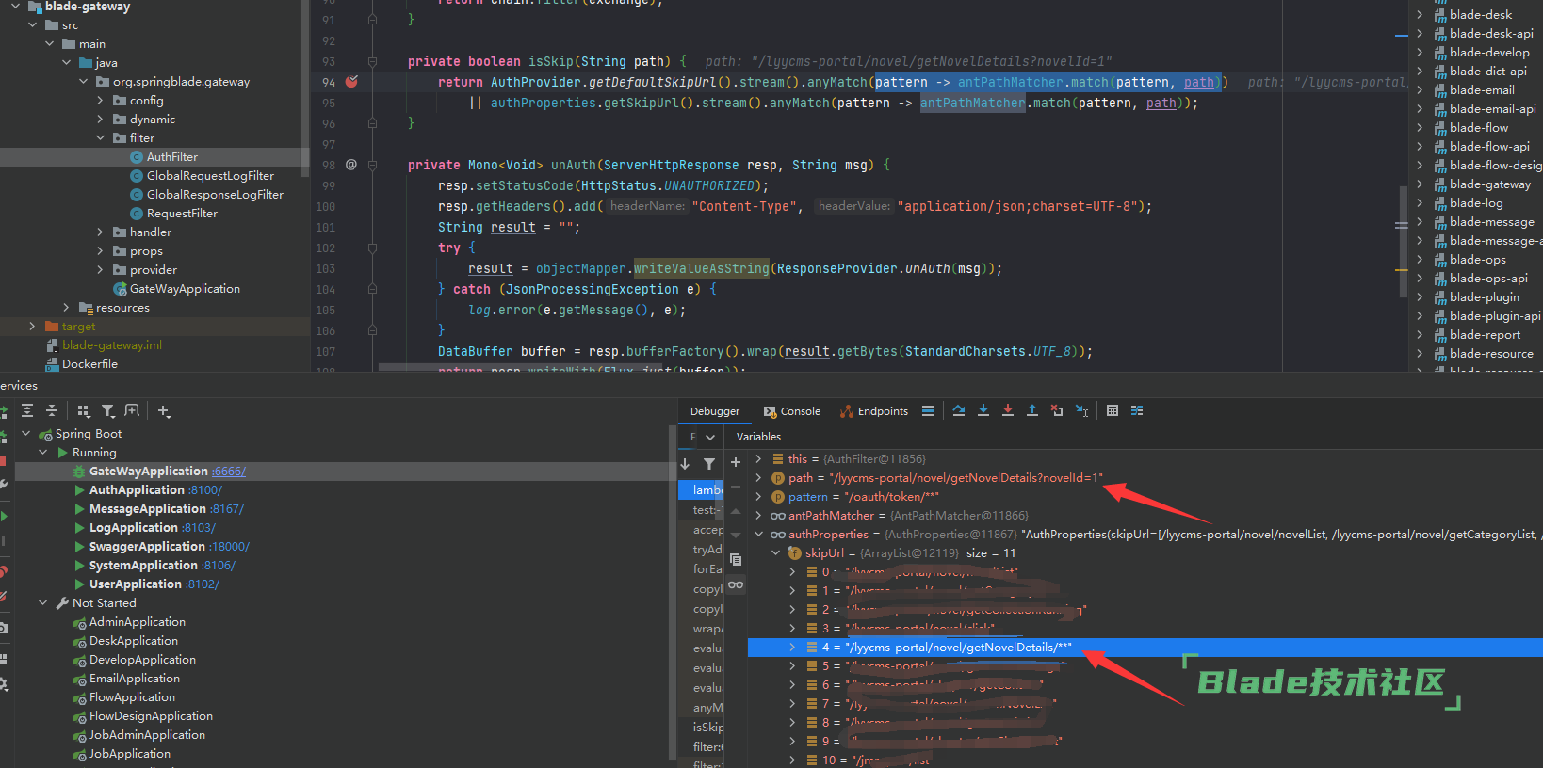Click the wrench icon in the Services sidebar
Viewport: 1543px width, 768px height.
[x=3, y=485]
